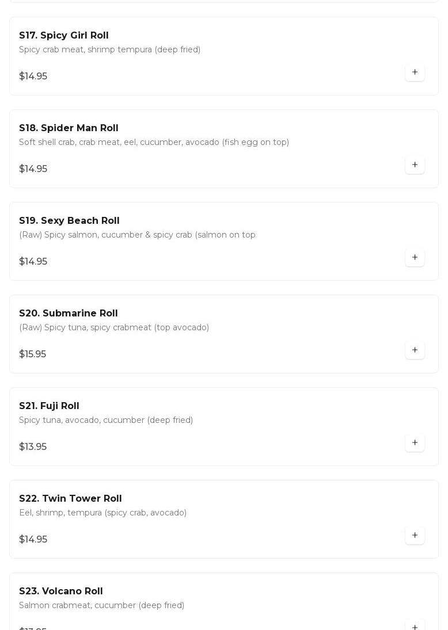Image resolution: width=448 pixels, height=630 pixels.
Task: Select S19. Sexy Beach Roll heading
Action: point(69,221)
